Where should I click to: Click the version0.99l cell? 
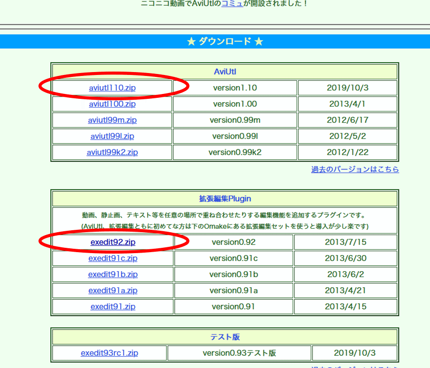point(235,136)
